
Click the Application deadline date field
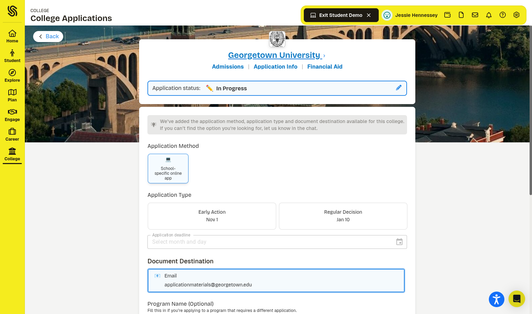coord(277,242)
